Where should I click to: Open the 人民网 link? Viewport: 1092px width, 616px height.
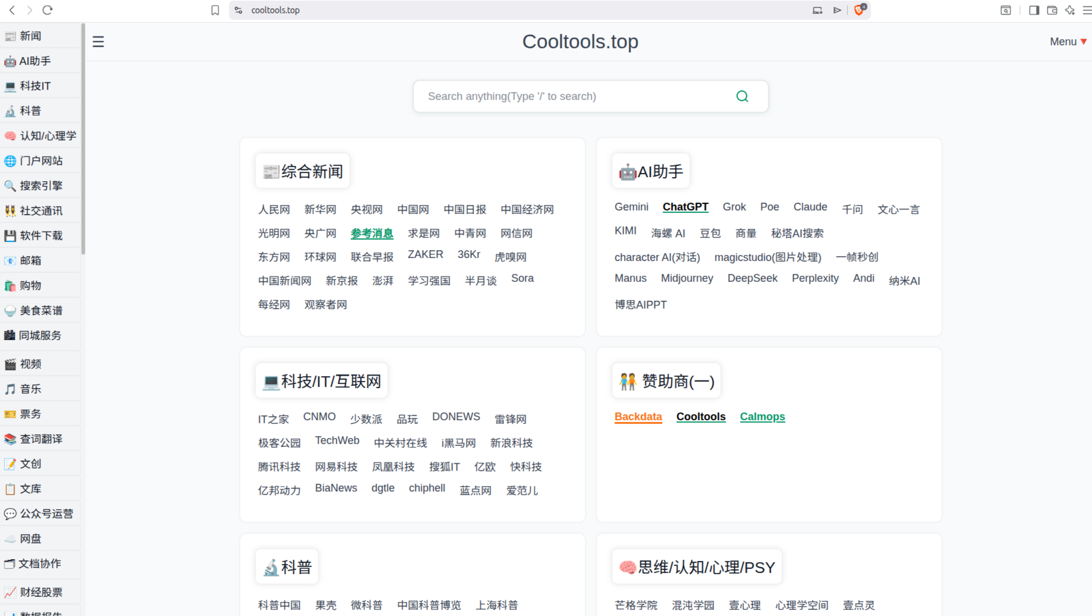[274, 209]
